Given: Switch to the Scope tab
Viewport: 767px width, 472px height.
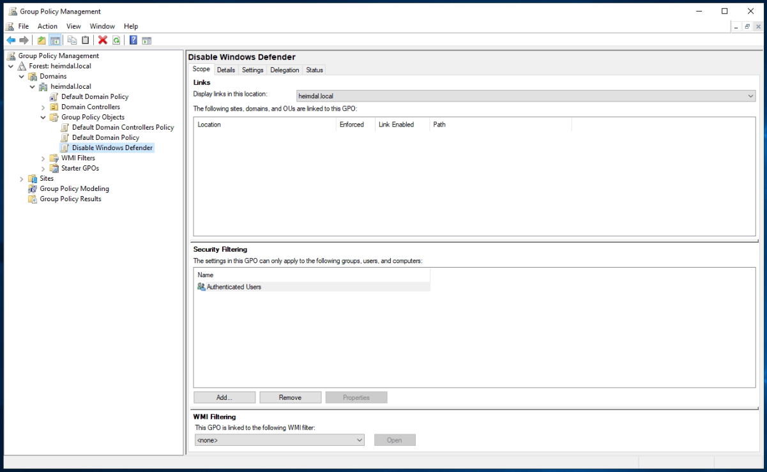Looking at the screenshot, I should pyautogui.click(x=201, y=69).
